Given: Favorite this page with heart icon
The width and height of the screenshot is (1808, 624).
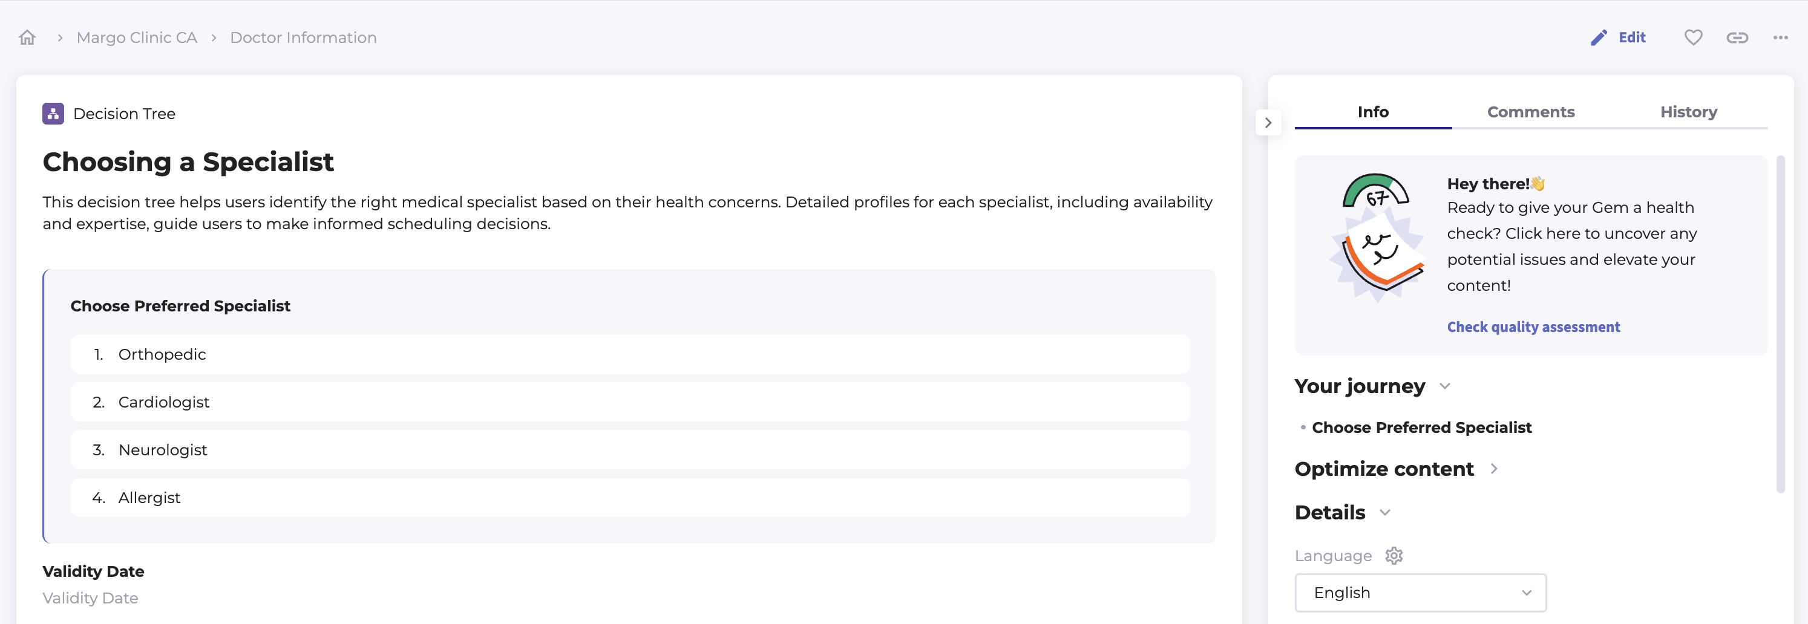Looking at the screenshot, I should pyautogui.click(x=1693, y=38).
